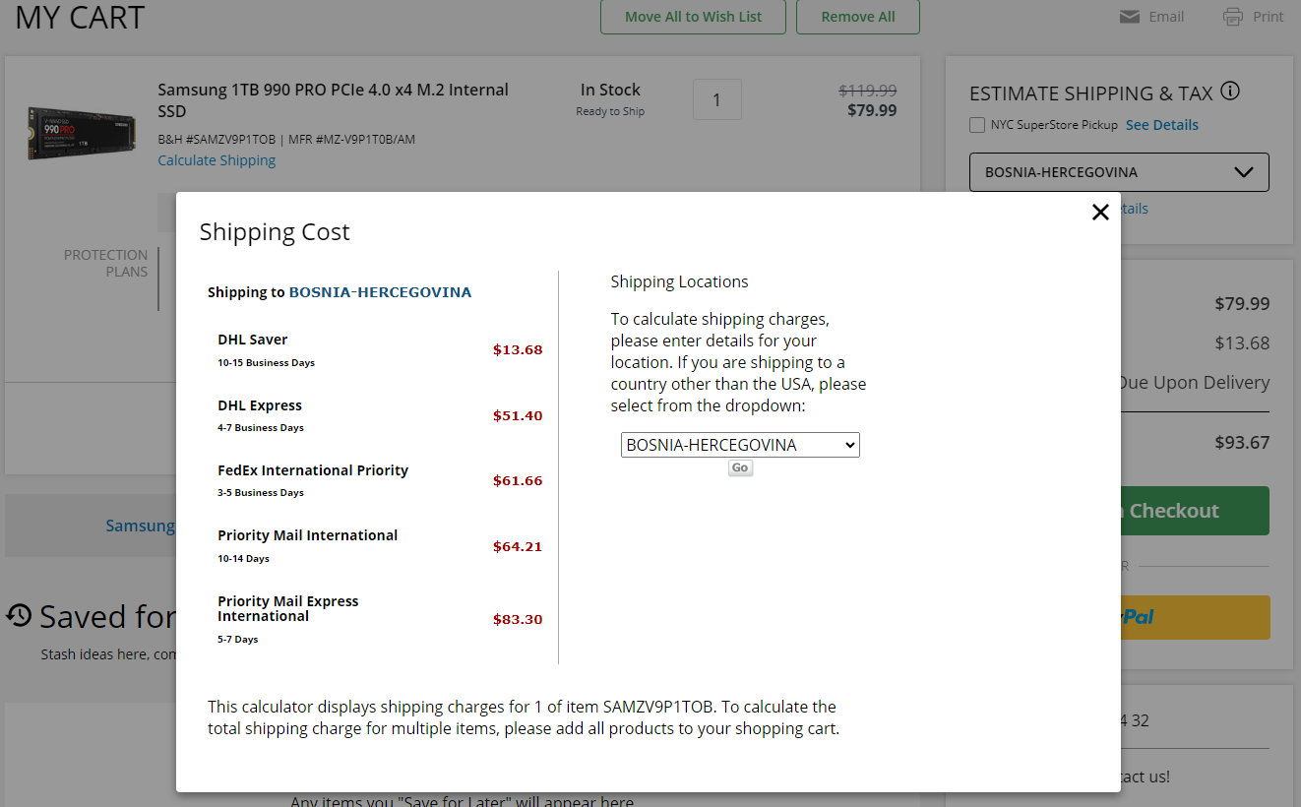Click the MY CART heading
This screenshot has height=807, width=1301.
[x=80, y=17]
